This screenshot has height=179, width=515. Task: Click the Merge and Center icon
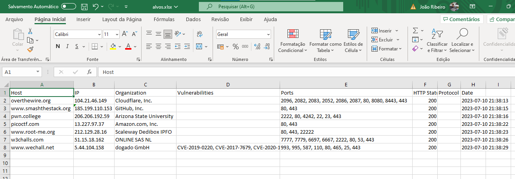pyautogui.click(x=199, y=47)
